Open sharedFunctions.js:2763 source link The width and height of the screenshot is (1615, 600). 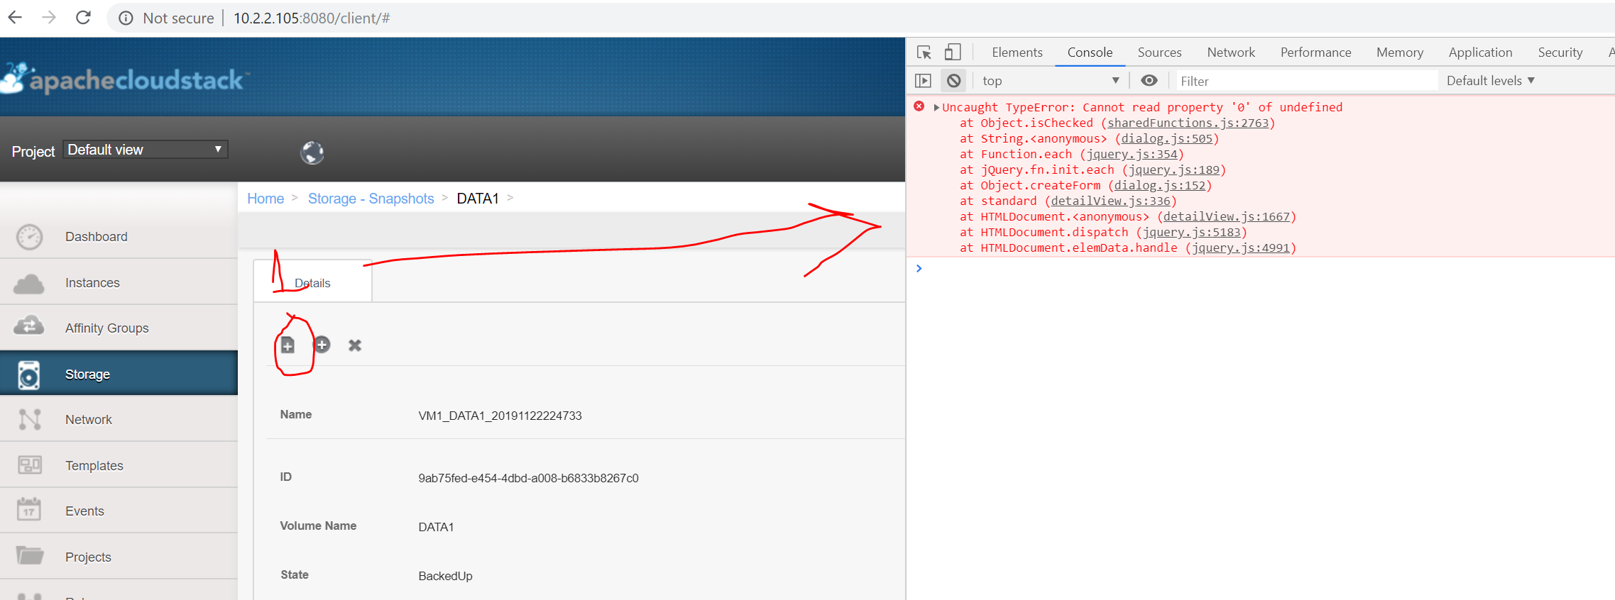[1188, 123]
